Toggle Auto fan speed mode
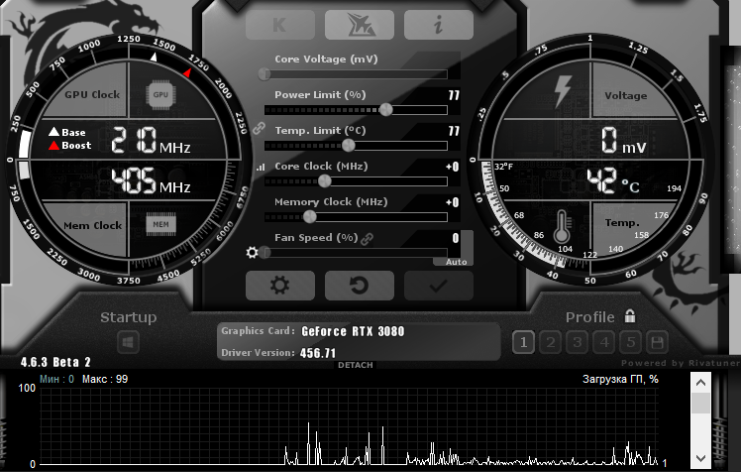The width and height of the screenshot is (741, 472). click(x=456, y=262)
